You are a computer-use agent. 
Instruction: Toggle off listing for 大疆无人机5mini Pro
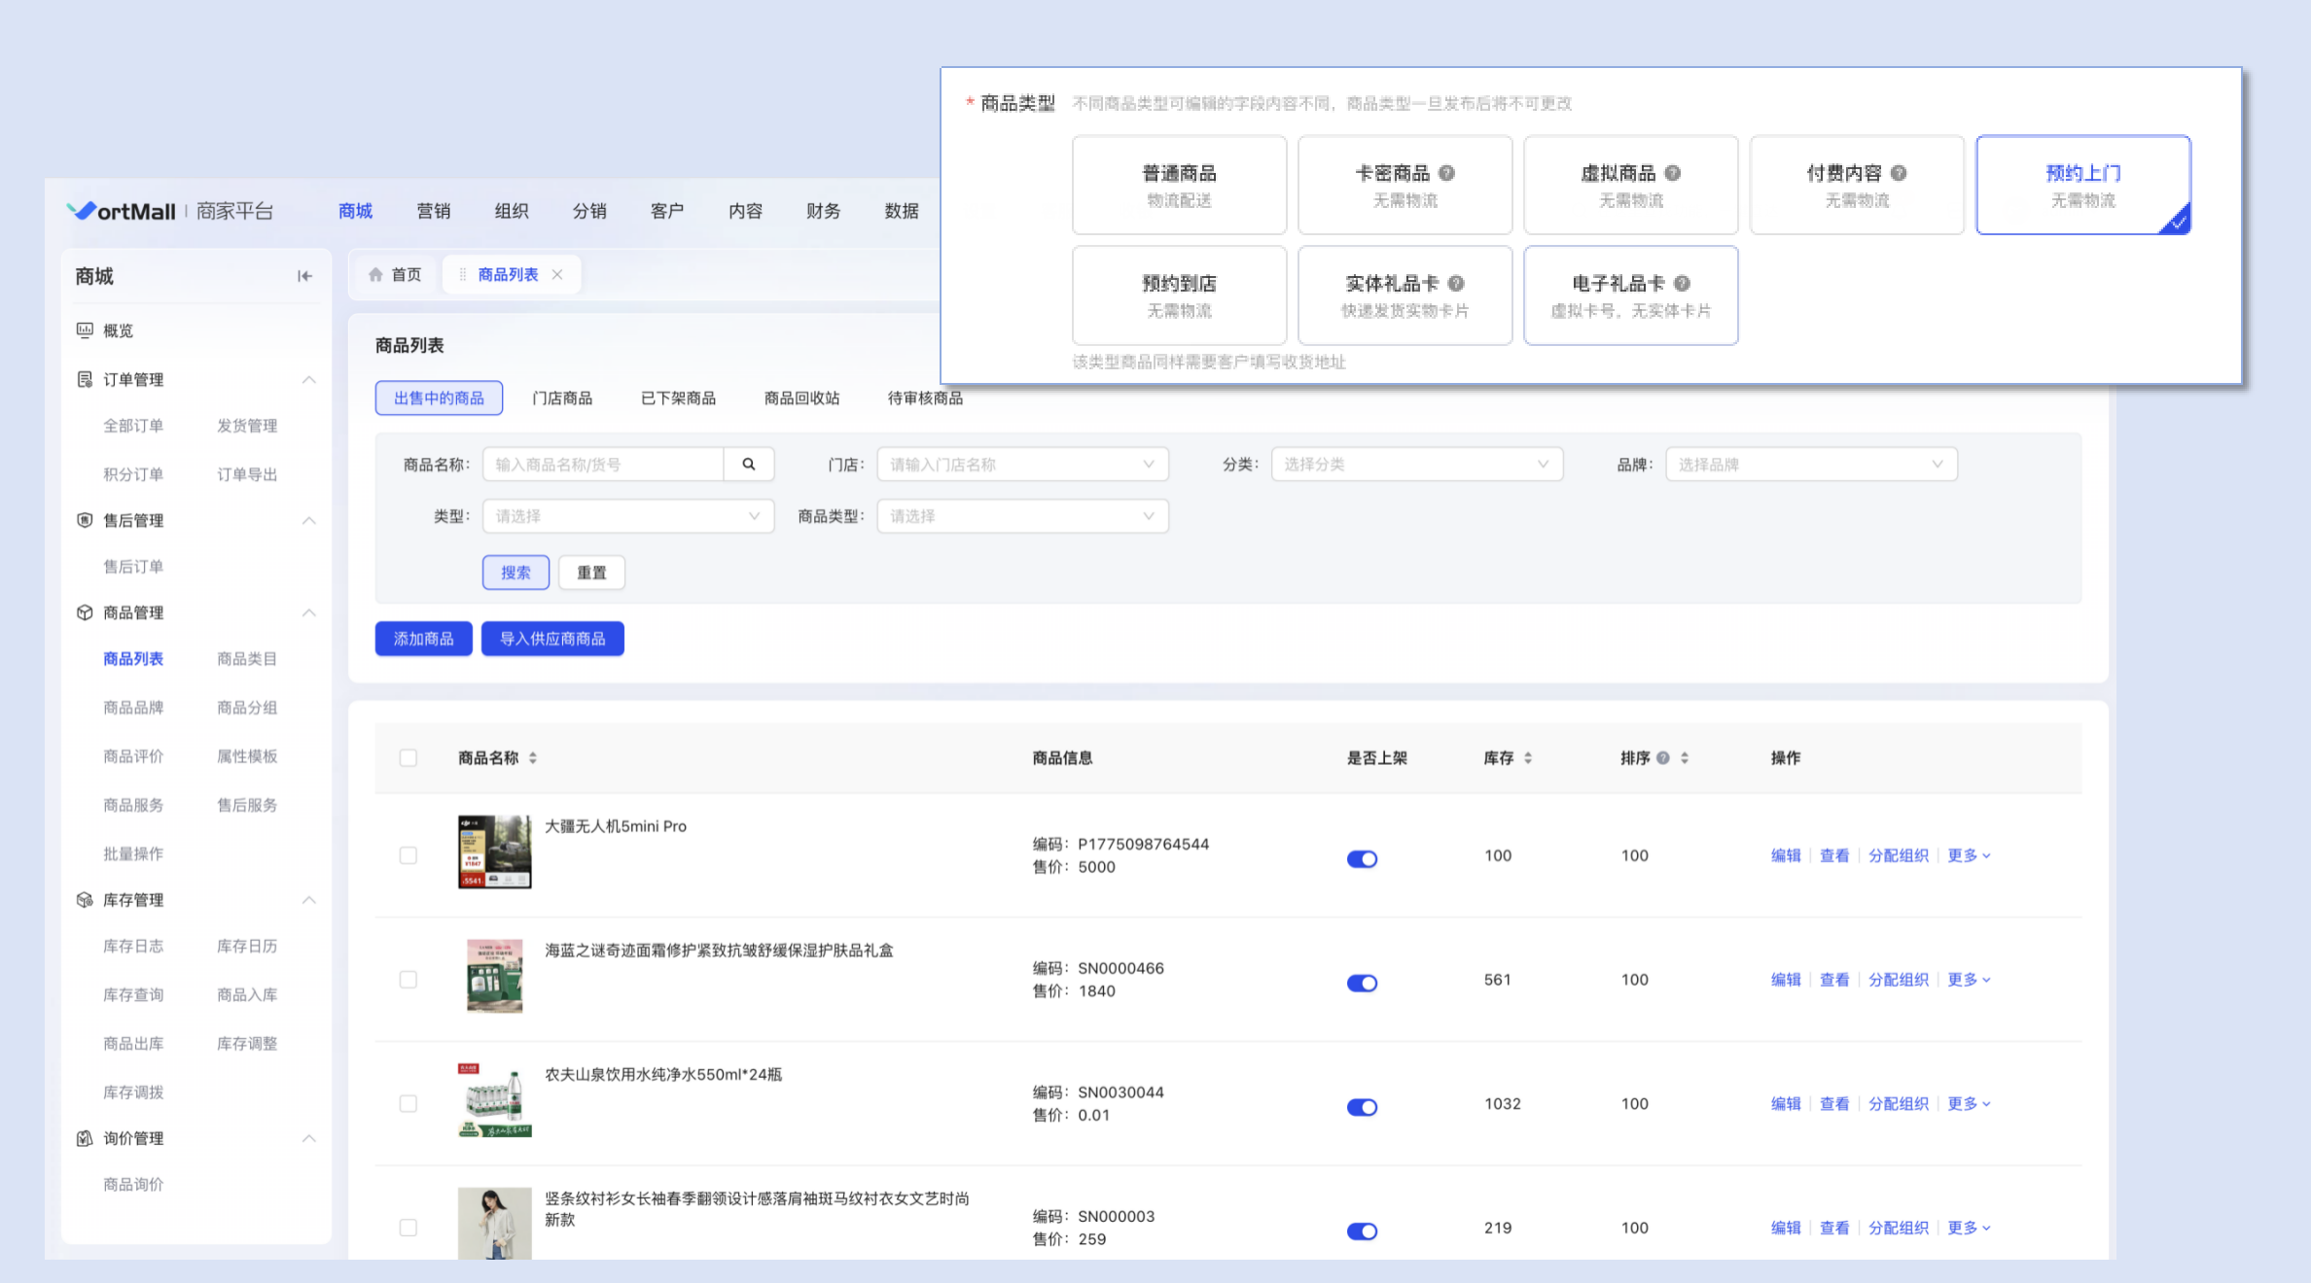coord(1362,858)
